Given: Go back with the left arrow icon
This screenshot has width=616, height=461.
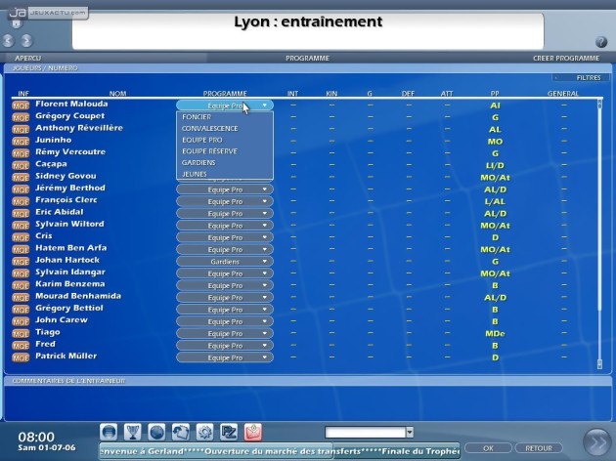Looking at the screenshot, I should click(8, 40).
